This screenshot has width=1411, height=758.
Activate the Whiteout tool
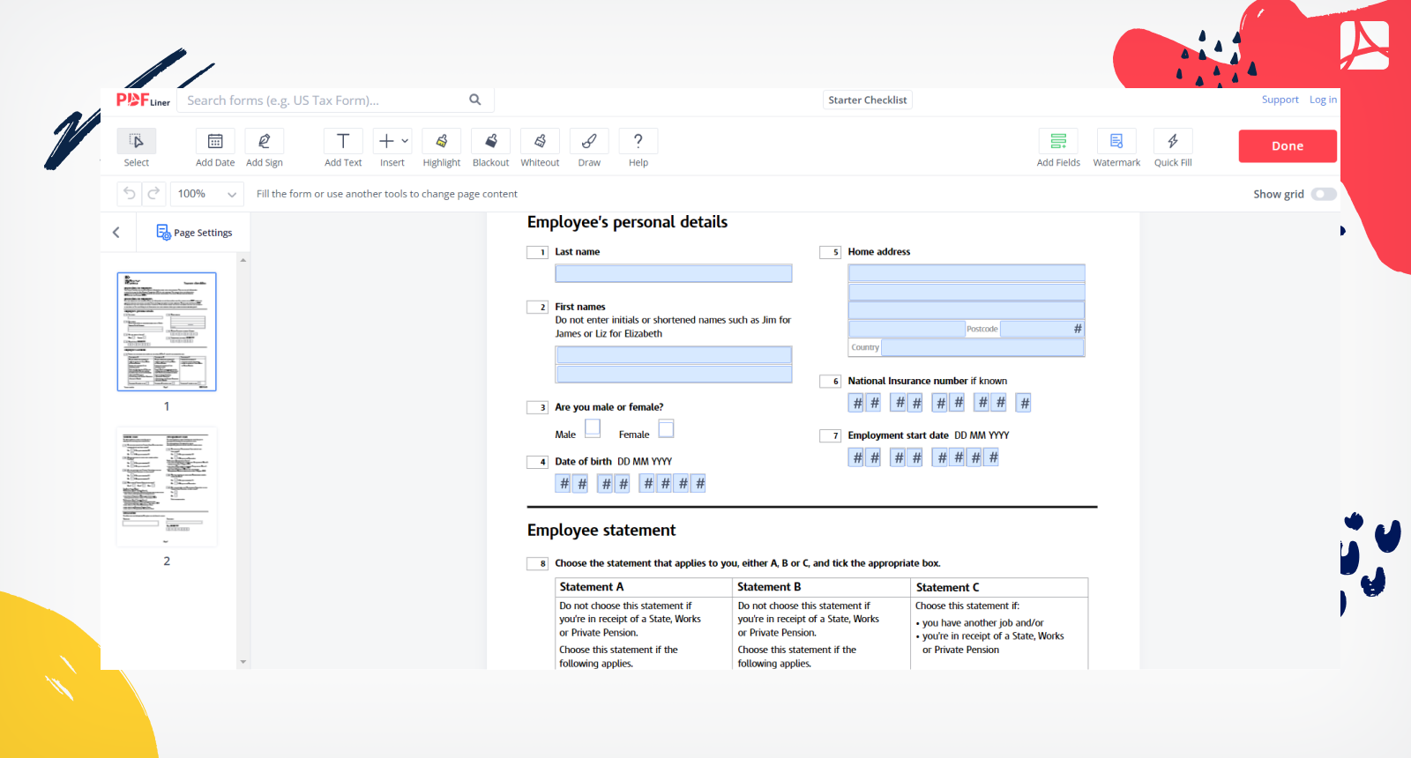540,142
